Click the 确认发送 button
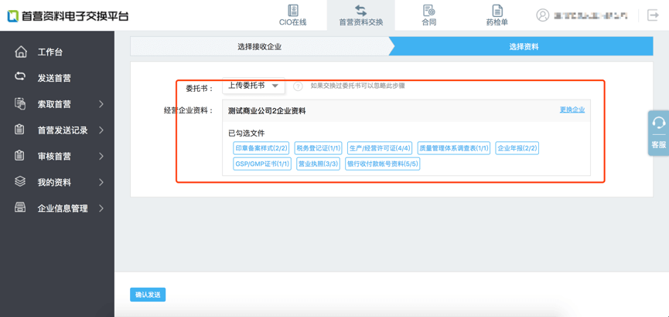 point(148,295)
